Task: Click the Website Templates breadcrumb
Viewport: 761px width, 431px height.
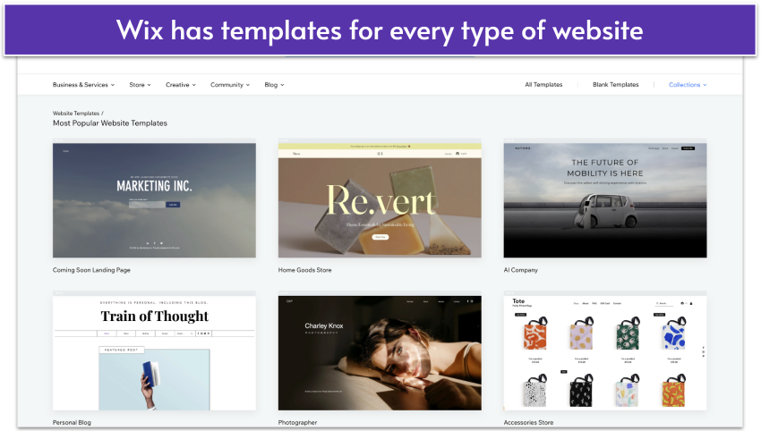Action: click(x=76, y=114)
